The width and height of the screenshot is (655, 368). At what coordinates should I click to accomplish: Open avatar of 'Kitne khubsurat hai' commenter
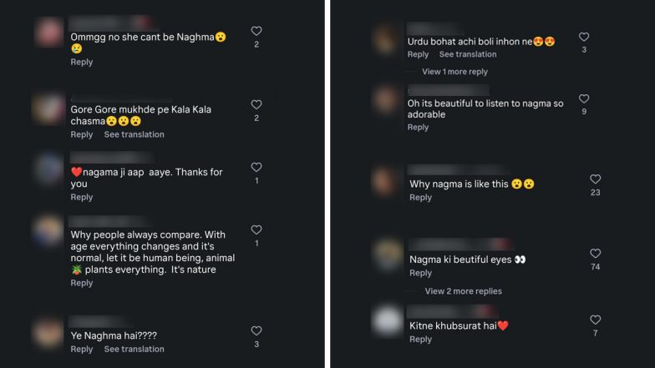coord(388,320)
